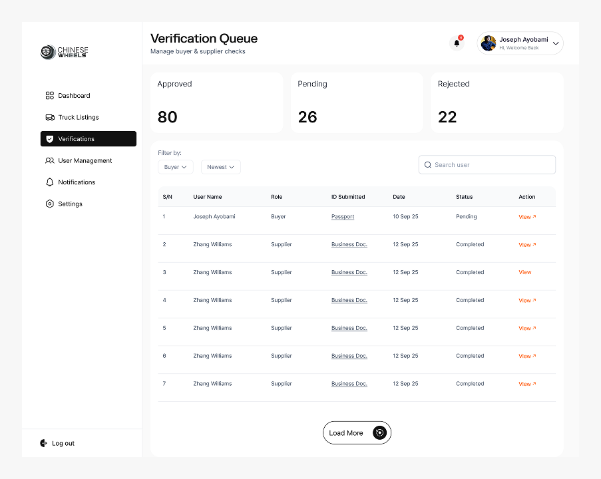Open the Newest sort dropdown
The height and width of the screenshot is (479, 601).
click(x=220, y=167)
